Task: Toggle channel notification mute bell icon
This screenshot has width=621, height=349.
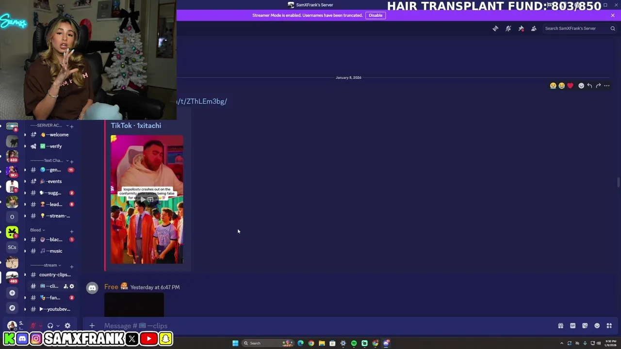Action: (508, 29)
